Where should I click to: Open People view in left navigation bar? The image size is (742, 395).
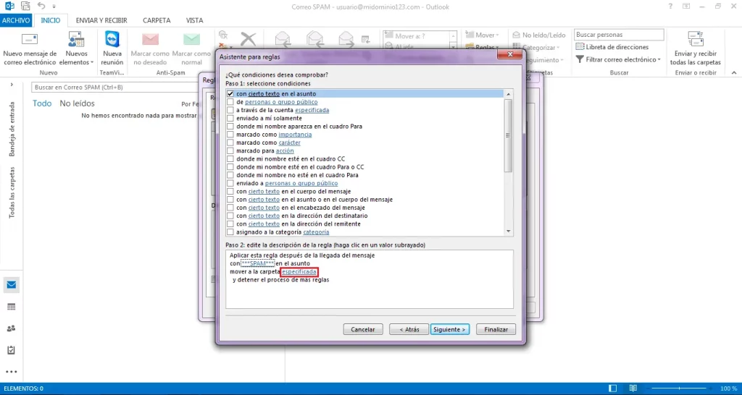[12, 328]
